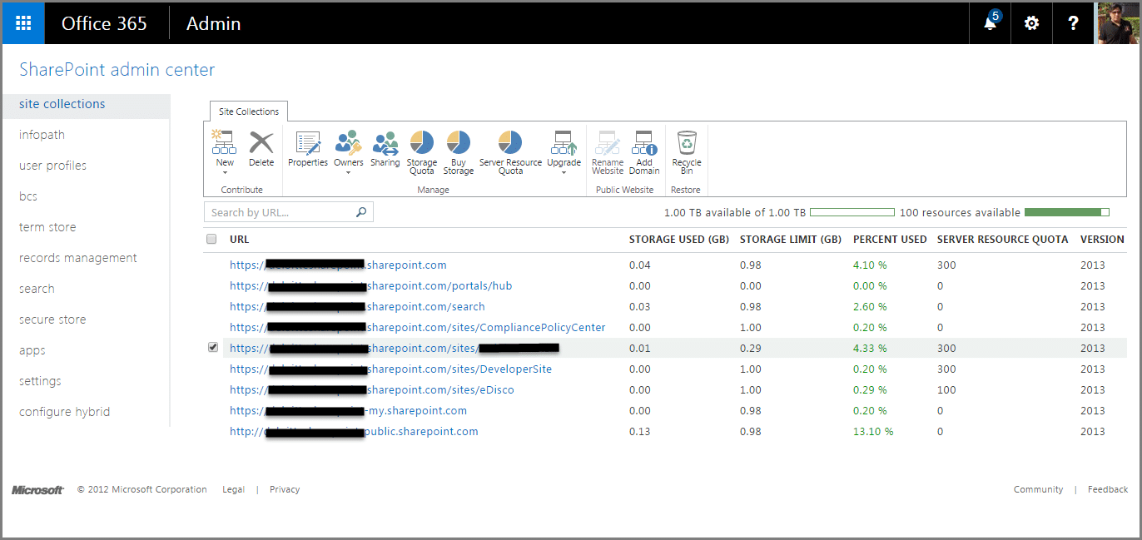Image resolution: width=1142 pixels, height=540 pixels.
Task: Click the Community footer link
Action: tap(1038, 489)
